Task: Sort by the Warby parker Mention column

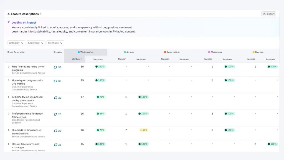Action: point(77,59)
